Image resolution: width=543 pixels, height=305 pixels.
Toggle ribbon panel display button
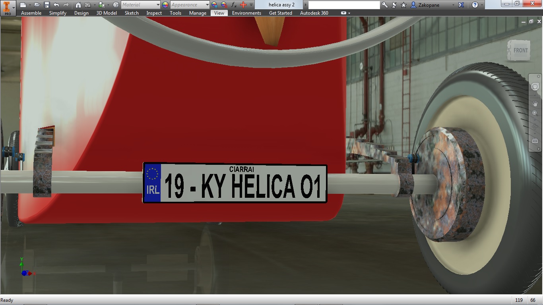(x=343, y=13)
